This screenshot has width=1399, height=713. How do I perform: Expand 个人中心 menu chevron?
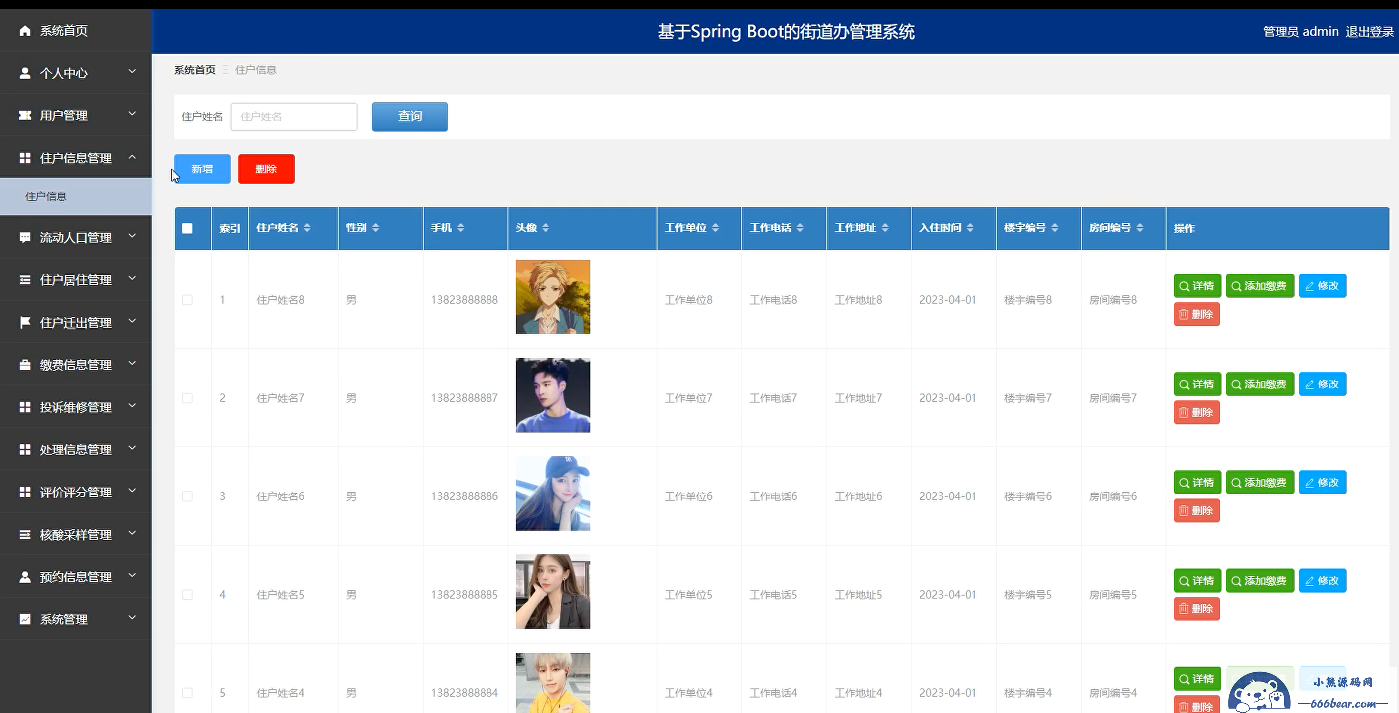pos(132,72)
